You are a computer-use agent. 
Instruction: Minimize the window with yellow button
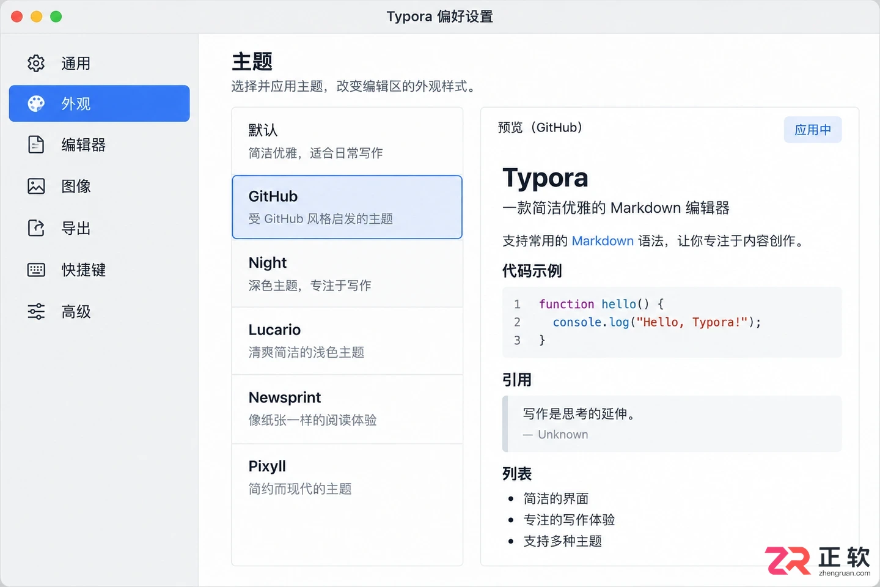[37, 17]
